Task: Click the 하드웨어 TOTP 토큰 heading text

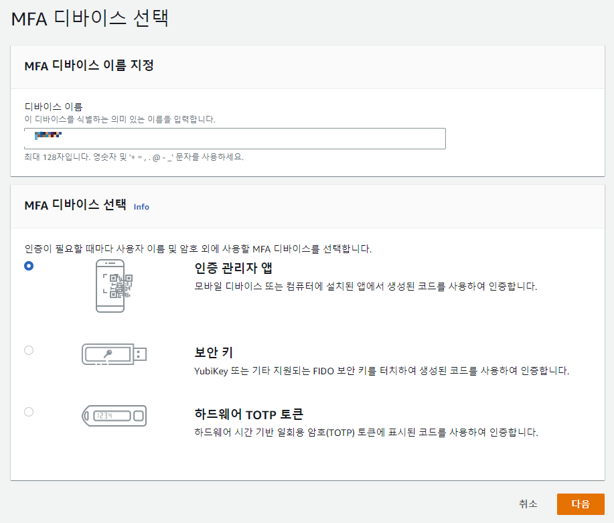Action: point(248,414)
